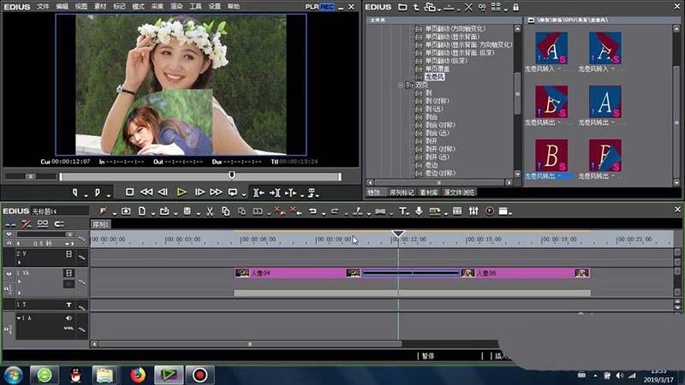Image resolution: width=685 pixels, height=385 pixels.
Task: Click the Stop playback button
Action: [130, 192]
